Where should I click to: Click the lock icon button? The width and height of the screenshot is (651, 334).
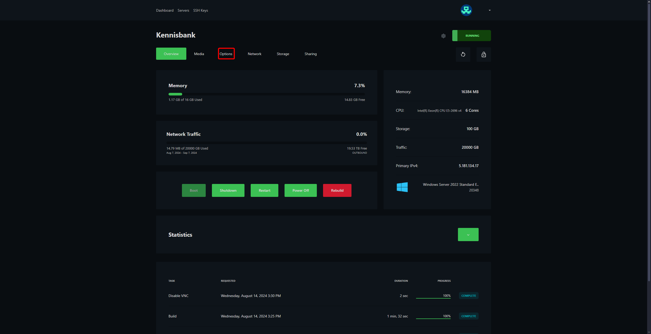pos(484,54)
